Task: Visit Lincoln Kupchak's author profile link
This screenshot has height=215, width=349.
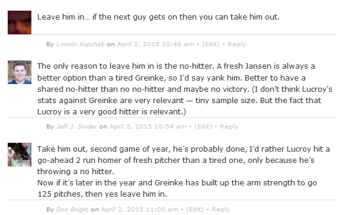Action: pos(80,44)
